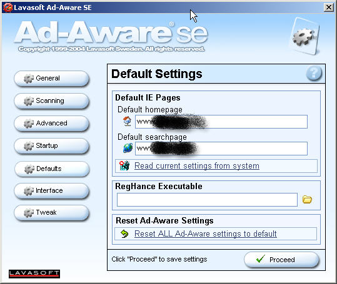Open the Startup settings section
The image size is (337, 284).
click(x=51, y=146)
